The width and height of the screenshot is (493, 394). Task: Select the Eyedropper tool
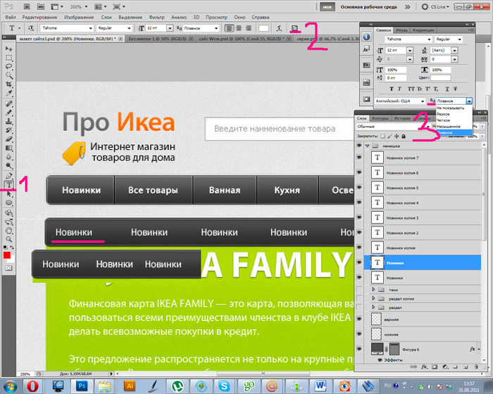click(x=8, y=93)
